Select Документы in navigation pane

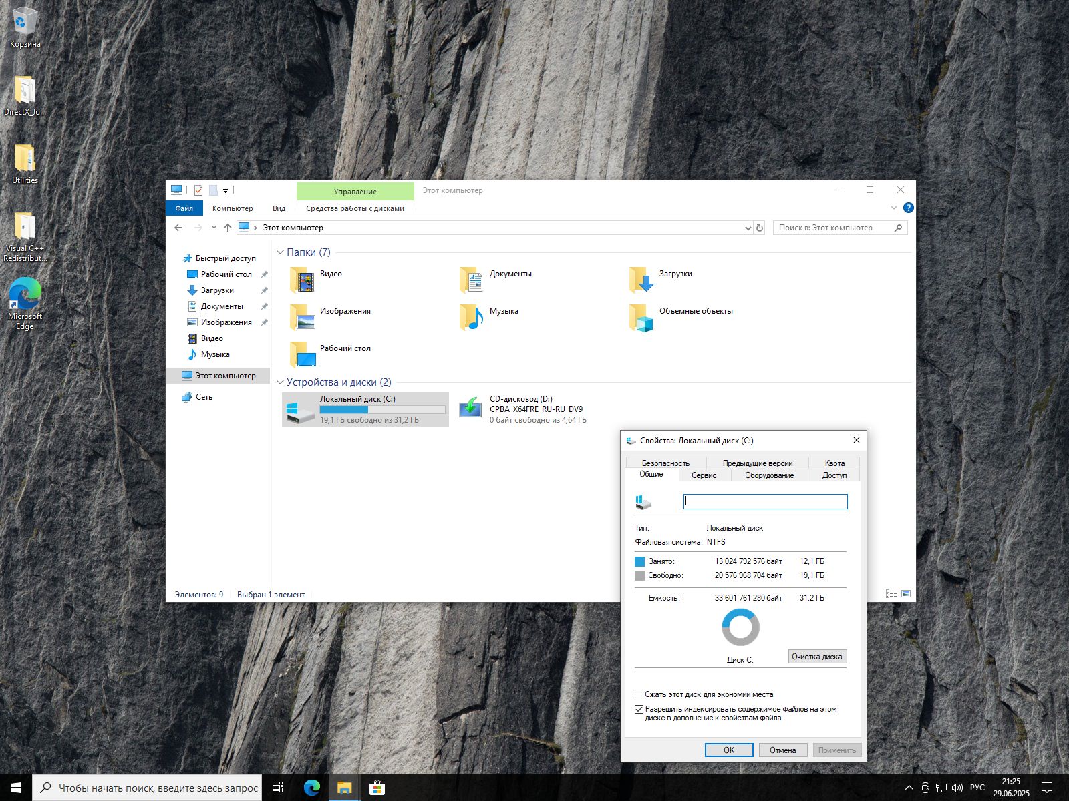[222, 306]
